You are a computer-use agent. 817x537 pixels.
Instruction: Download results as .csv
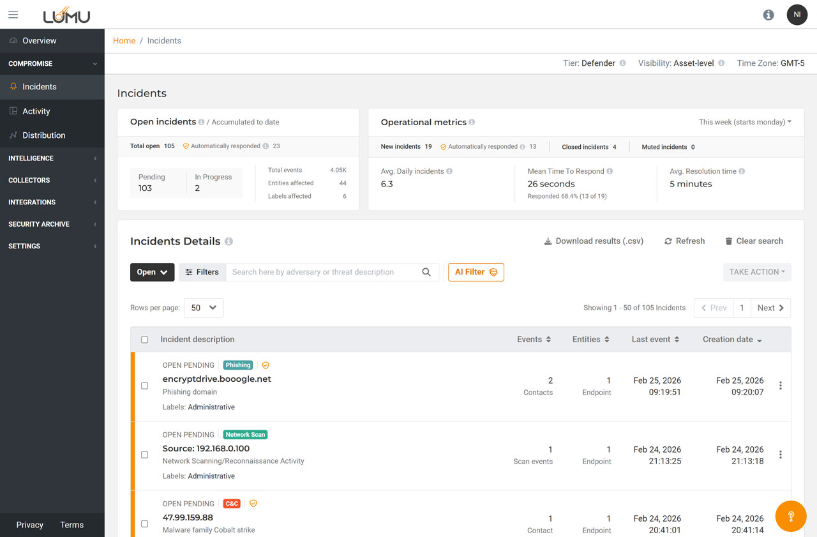pos(593,241)
